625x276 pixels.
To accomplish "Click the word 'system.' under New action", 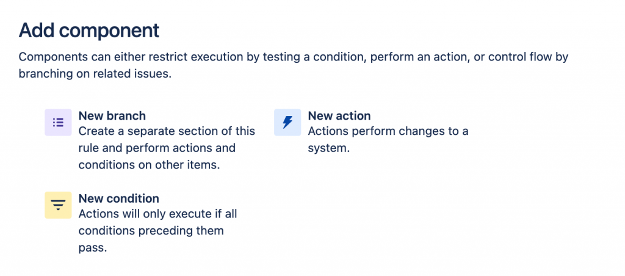I will (328, 148).
